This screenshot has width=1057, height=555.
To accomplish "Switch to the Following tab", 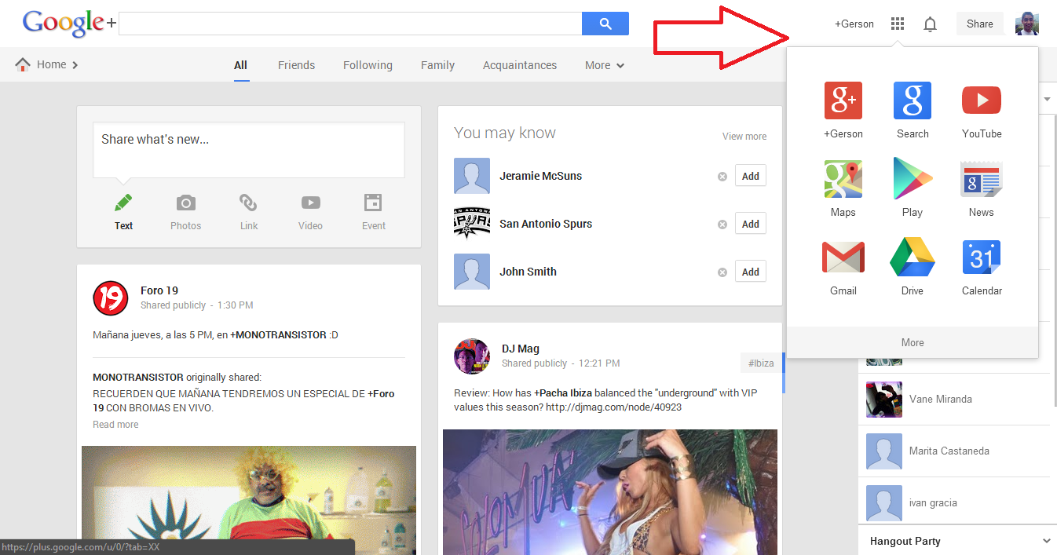I will [368, 65].
